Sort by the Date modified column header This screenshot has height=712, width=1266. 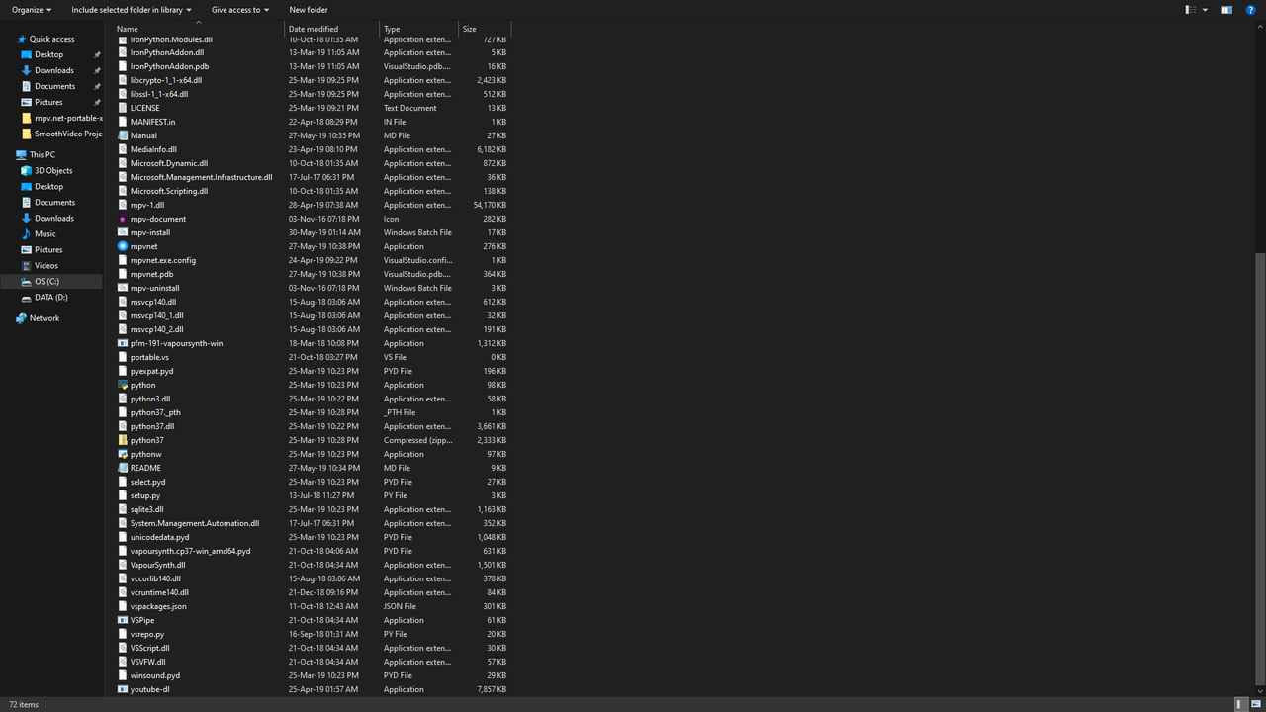[332, 29]
